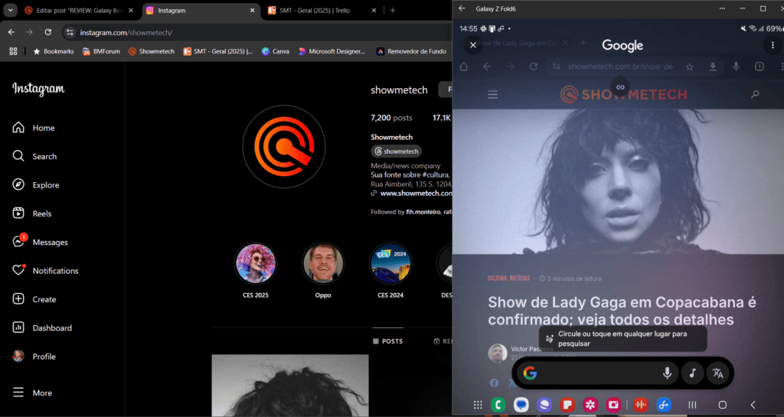The height and width of the screenshot is (417, 784).
Task: Open Google overlay three-dot options menu
Action: pos(773,45)
